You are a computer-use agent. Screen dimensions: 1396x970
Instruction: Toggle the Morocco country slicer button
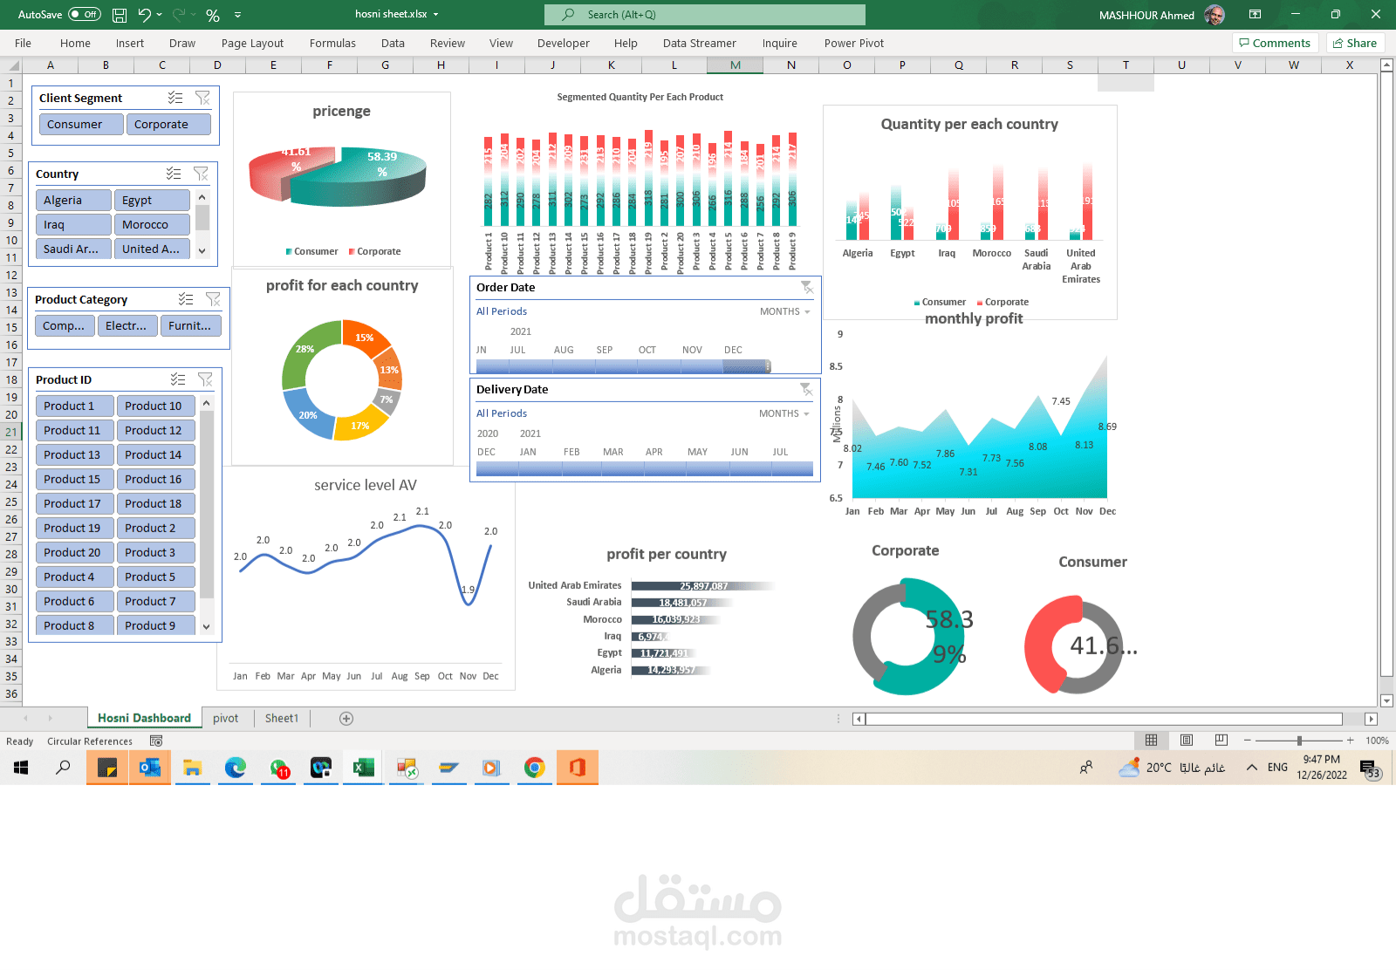pyautogui.click(x=152, y=225)
